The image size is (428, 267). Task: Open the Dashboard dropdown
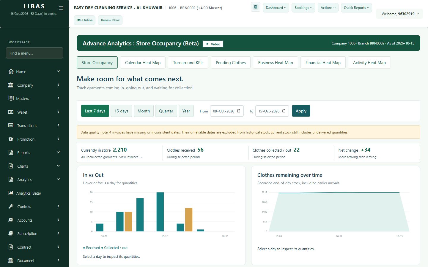click(x=276, y=8)
